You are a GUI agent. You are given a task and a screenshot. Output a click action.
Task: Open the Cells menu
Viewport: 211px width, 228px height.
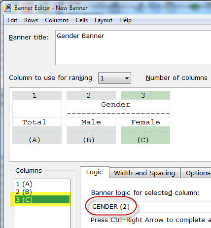(x=81, y=20)
